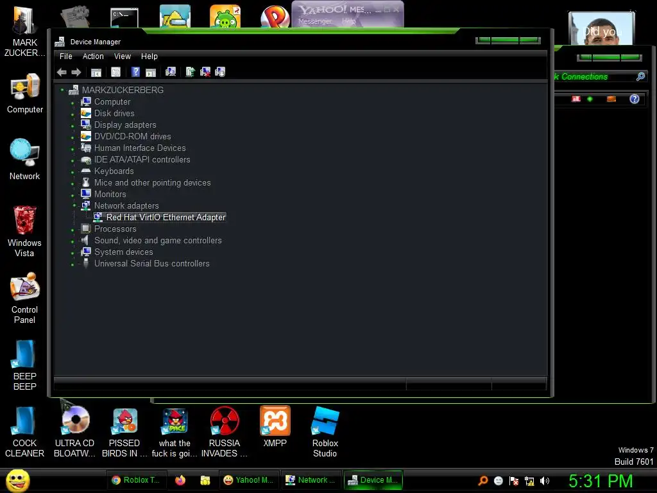Expand the Computer category
This screenshot has width=657, height=493.
coord(73,102)
